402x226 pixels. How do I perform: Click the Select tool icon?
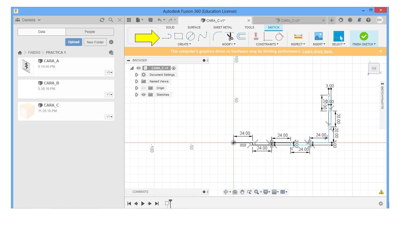point(338,36)
